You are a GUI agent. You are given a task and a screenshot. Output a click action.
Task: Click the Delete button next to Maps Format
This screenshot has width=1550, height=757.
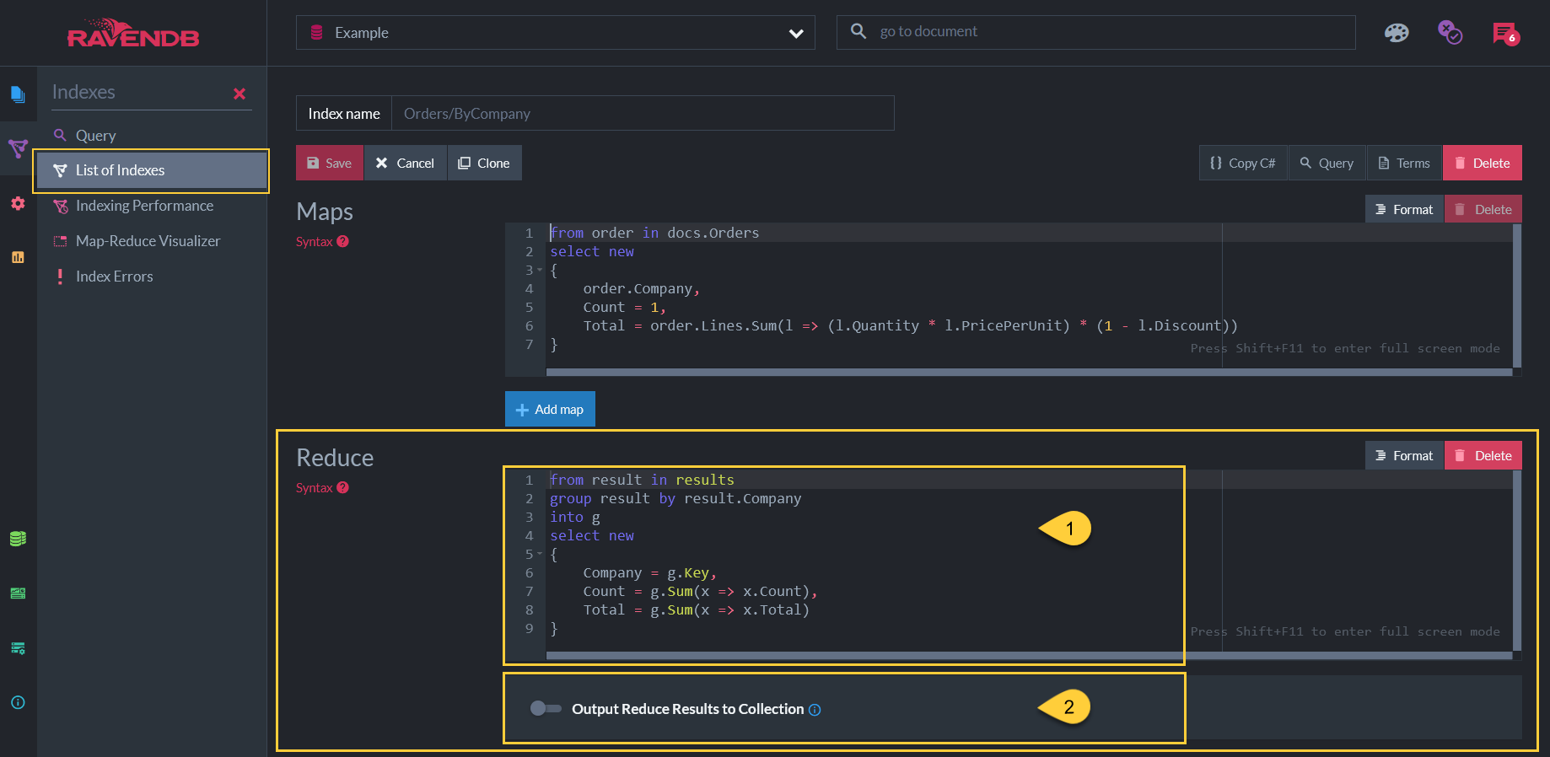pos(1483,209)
